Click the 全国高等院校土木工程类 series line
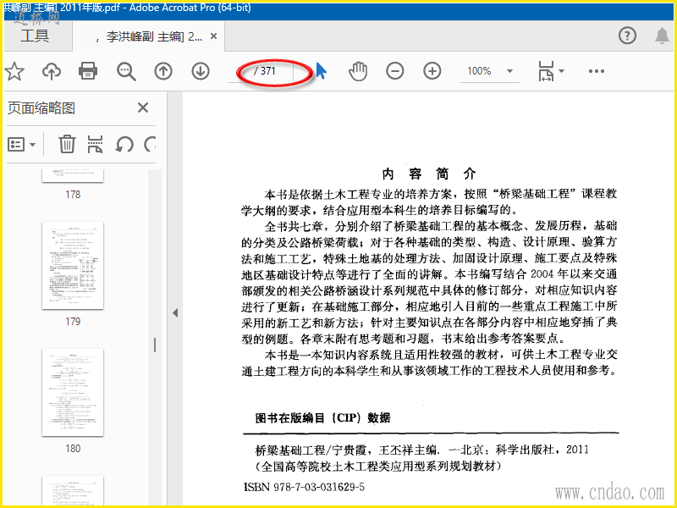 click(x=378, y=467)
